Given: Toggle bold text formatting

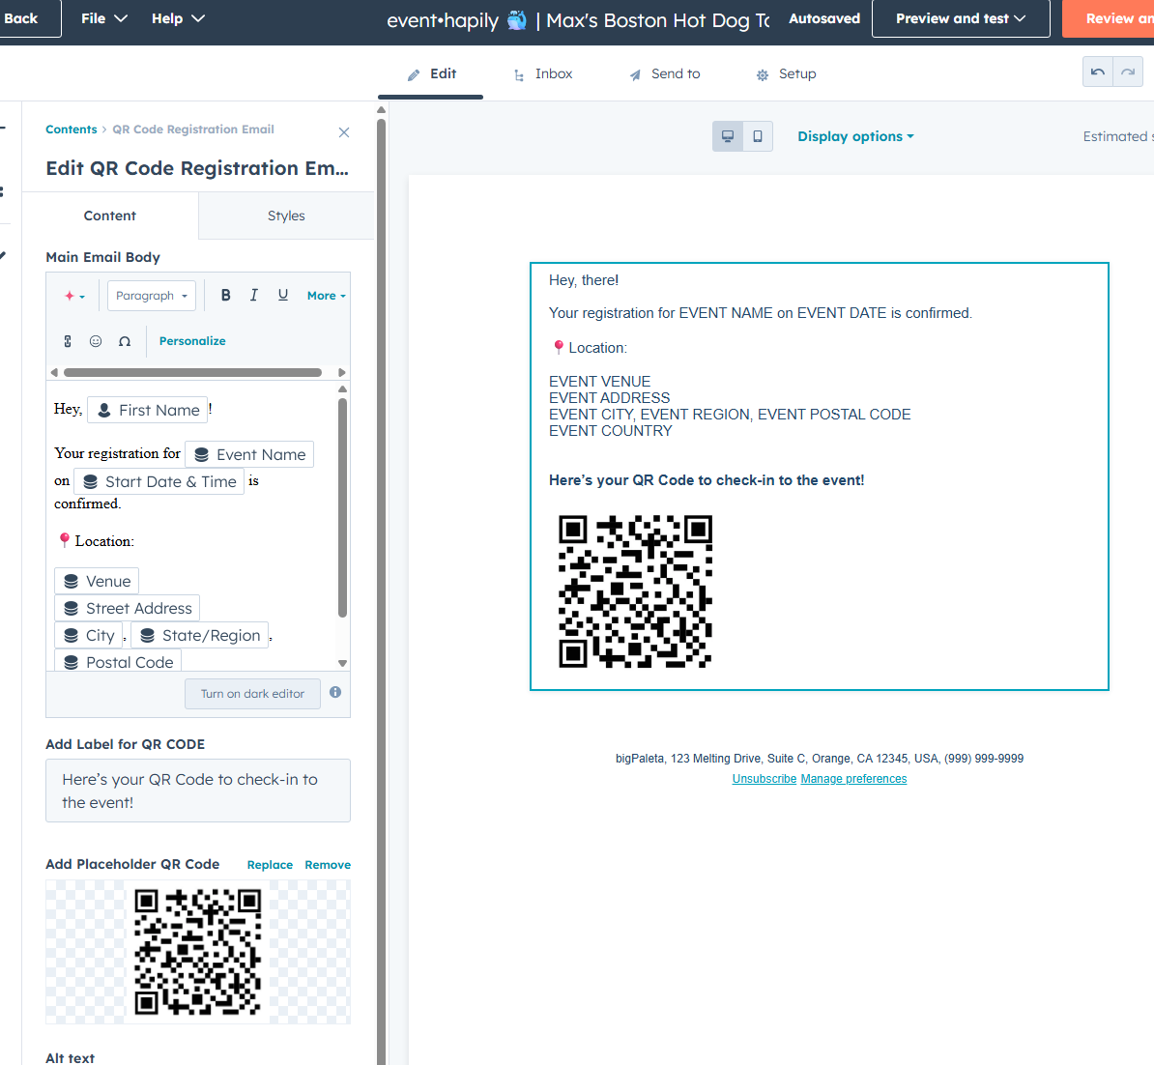Looking at the screenshot, I should [x=225, y=296].
